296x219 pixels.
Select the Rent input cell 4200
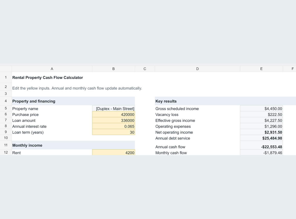tap(114, 153)
